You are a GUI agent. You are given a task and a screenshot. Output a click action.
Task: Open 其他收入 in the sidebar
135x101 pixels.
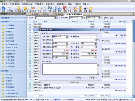pos(9,81)
